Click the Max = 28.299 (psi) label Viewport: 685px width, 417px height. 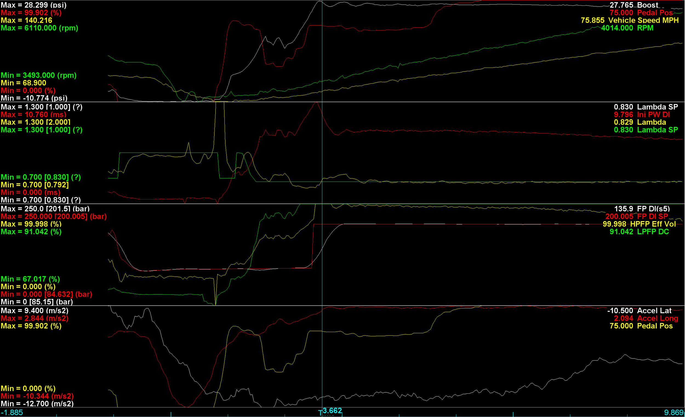click(x=34, y=5)
